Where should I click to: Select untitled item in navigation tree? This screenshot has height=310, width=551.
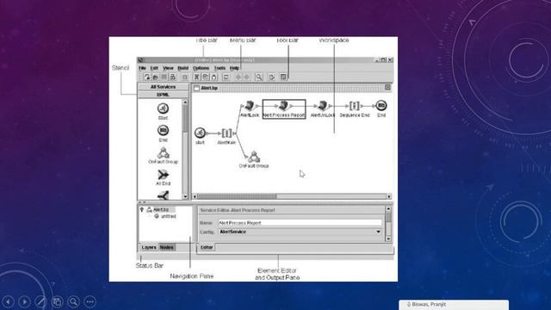(x=169, y=216)
